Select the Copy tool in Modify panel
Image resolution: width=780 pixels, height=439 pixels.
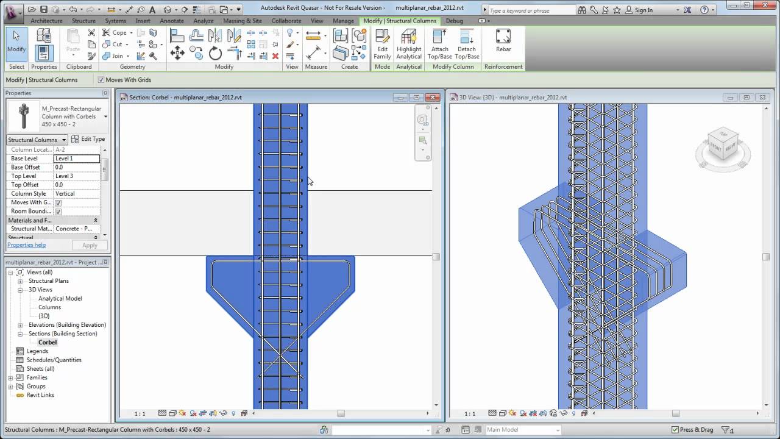(x=196, y=54)
